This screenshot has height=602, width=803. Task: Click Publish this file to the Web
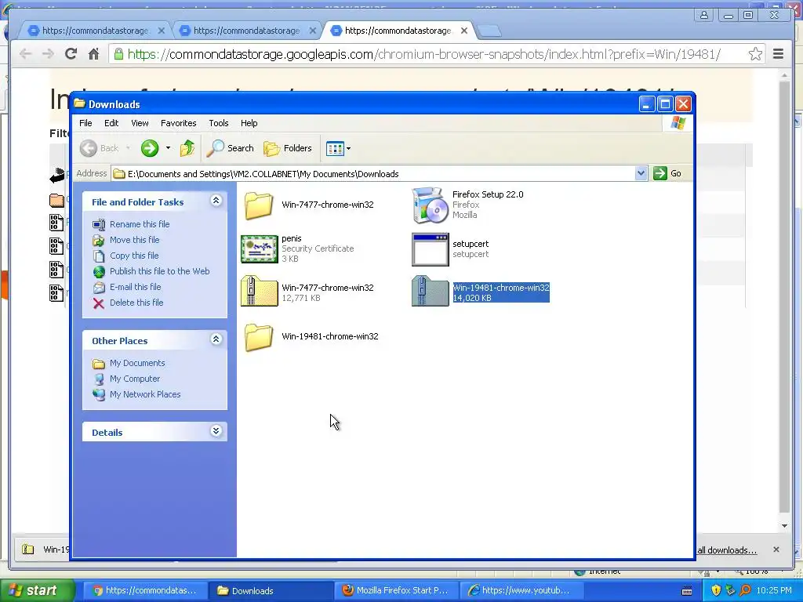click(x=159, y=271)
